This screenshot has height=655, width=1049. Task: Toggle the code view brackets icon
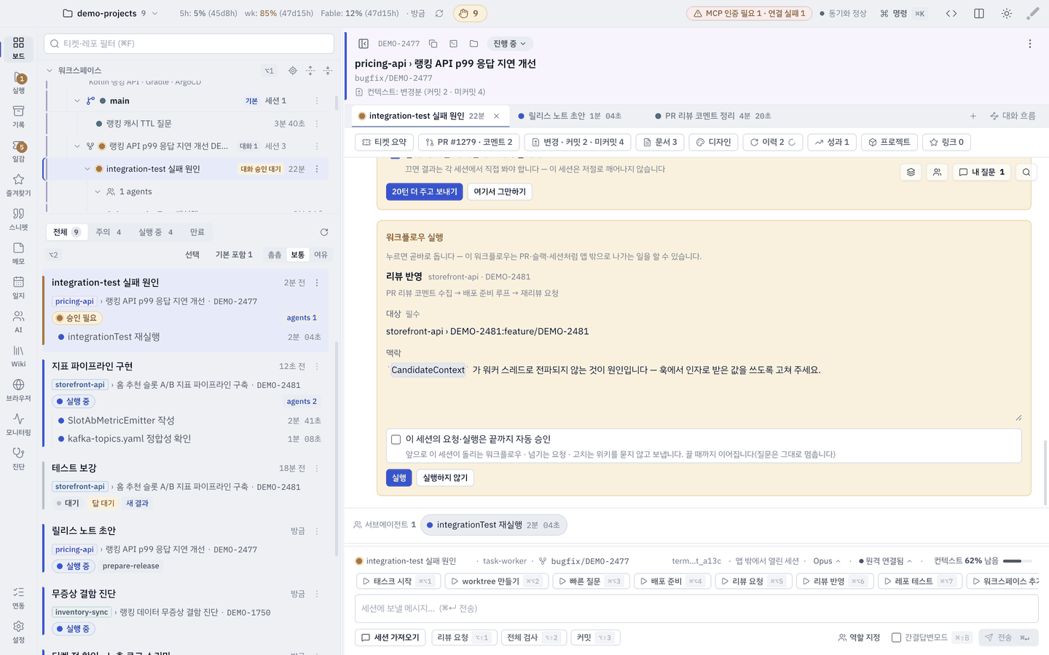951,13
